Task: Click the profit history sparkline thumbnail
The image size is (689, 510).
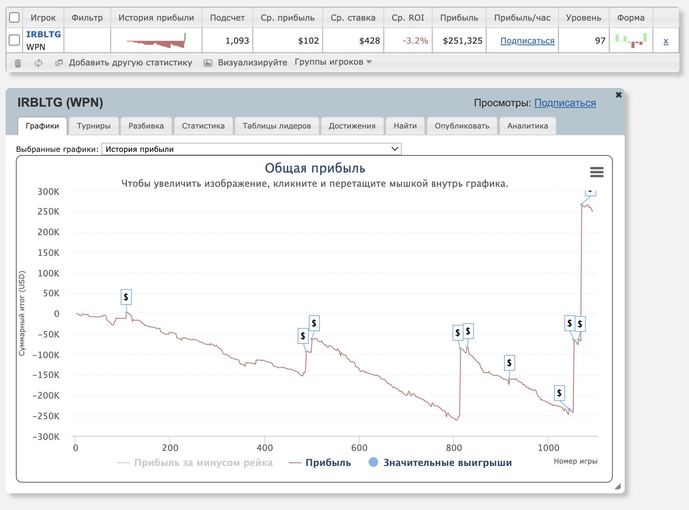Action: pos(156,41)
